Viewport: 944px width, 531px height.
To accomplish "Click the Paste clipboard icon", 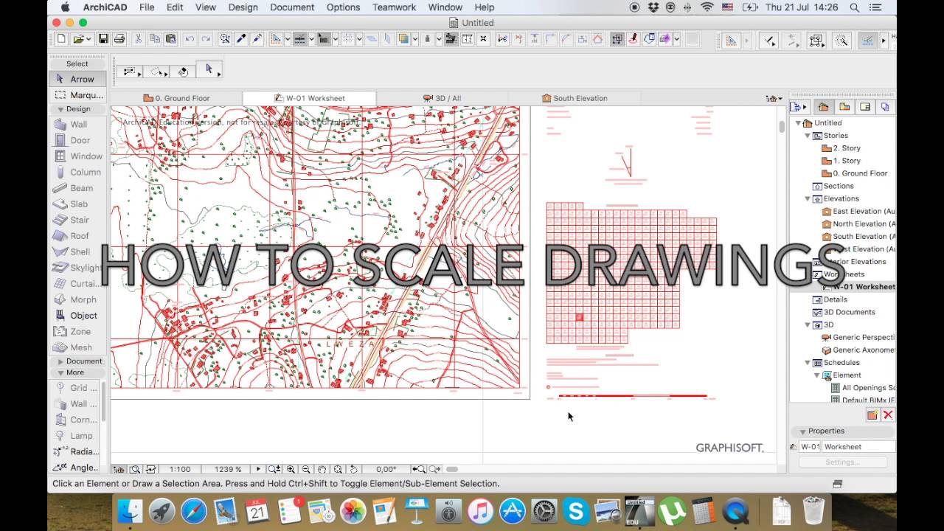I will (171, 39).
